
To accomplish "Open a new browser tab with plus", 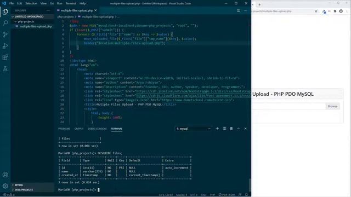I will click(259, 5).
